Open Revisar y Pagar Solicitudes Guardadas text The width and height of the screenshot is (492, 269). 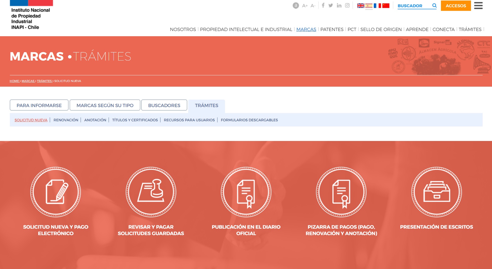(x=151, y=230)
